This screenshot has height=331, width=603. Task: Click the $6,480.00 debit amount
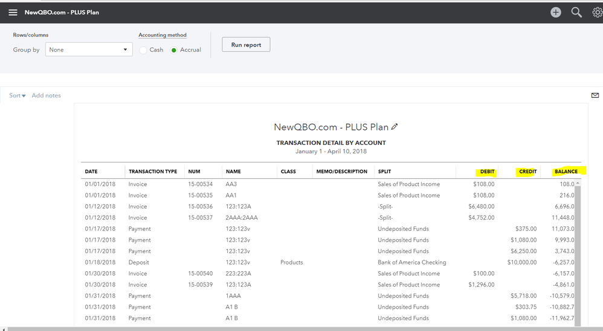click(x=482, y=207)
